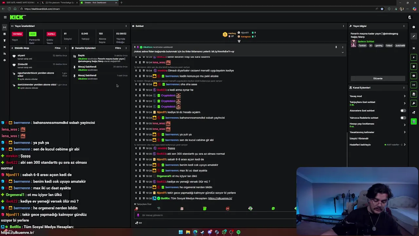Viewport: 419px width, 236px height.
Task: Open Discord from the Windows taskbar
Action: point(209,232)
